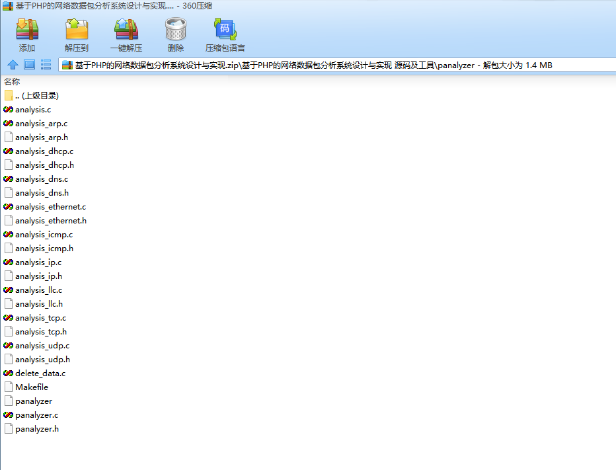Image resolution: width=616 pixels, height=470 pixels.
Task: Click the zip archive icon in path bar
Action: coord(67,65)
